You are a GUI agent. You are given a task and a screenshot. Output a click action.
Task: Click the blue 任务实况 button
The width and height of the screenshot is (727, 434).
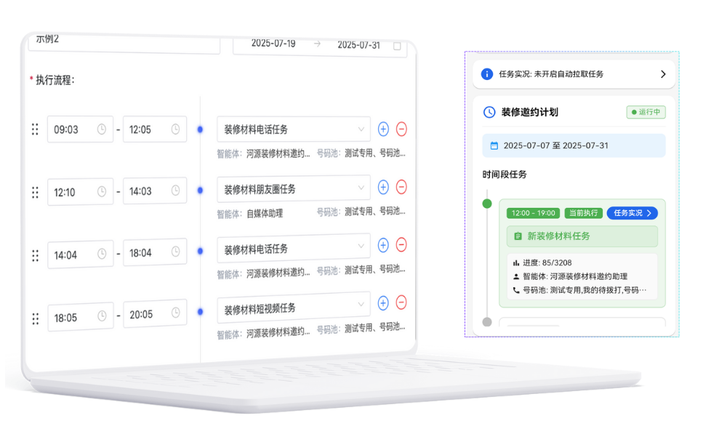pos(632,213)
